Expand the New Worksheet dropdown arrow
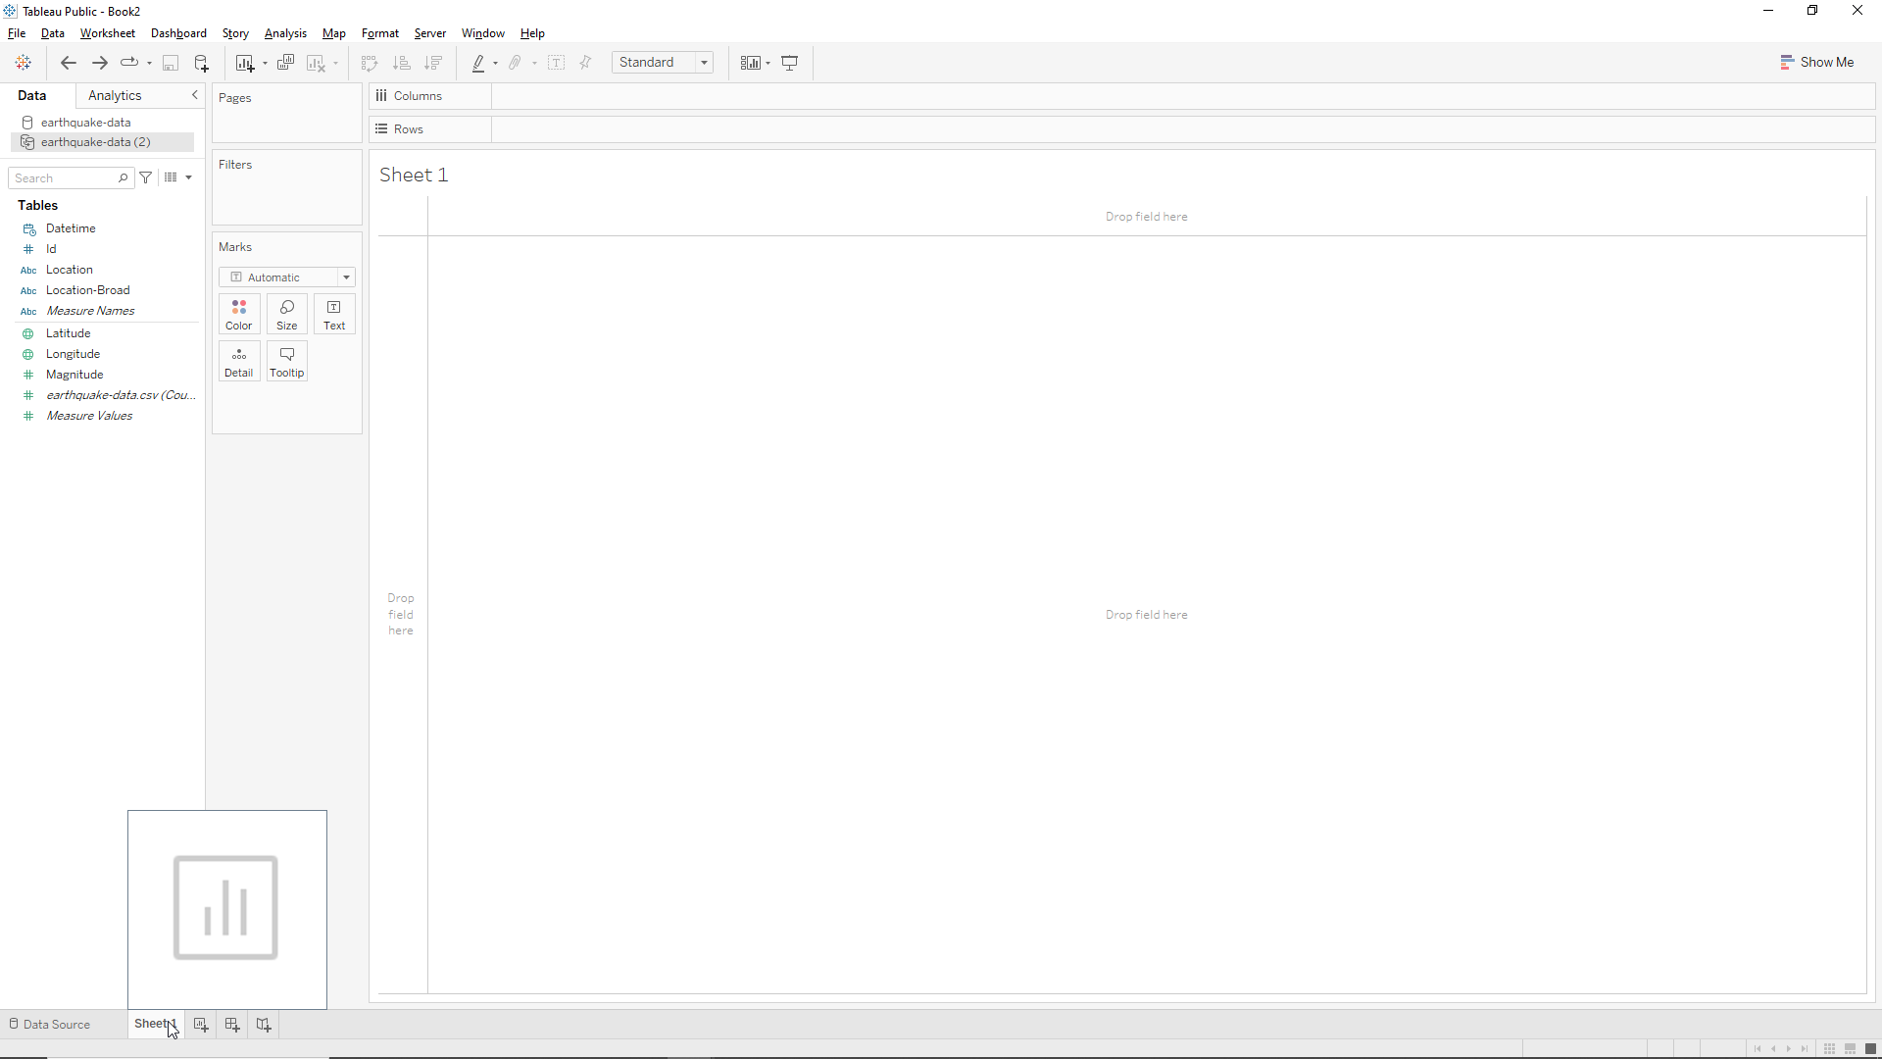The width and height of the screenshot is (1882, 1059). pos(265,64)
